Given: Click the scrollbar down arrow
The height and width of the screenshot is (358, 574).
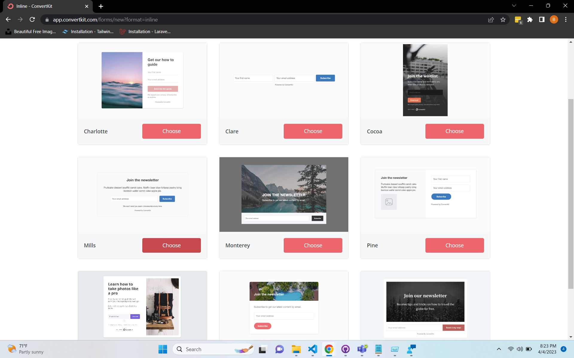Looking at the screenshot, I should pos(571,337).
